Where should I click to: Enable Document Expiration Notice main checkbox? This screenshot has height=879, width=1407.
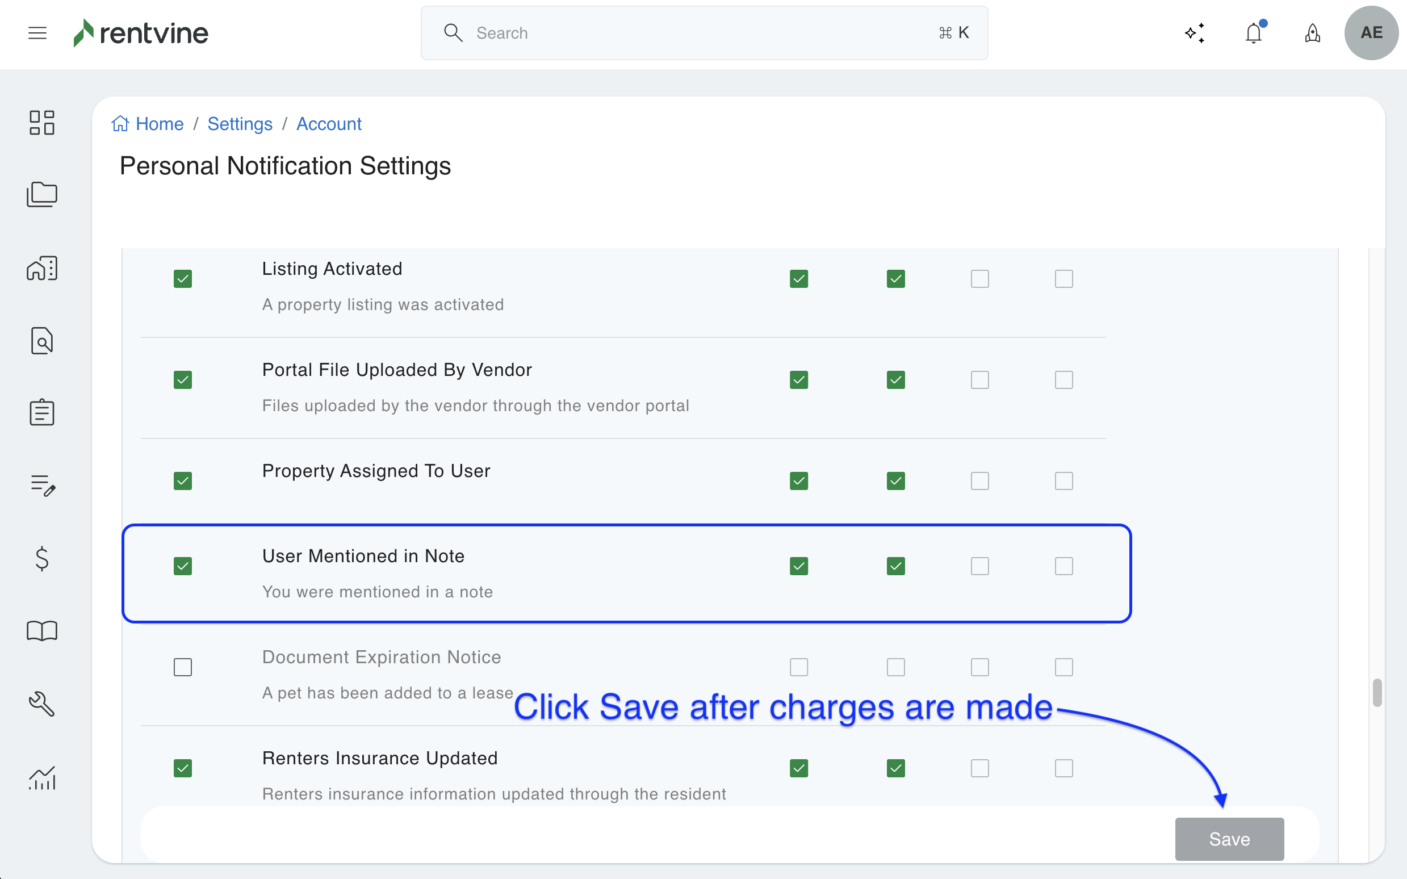pos(182,667)
